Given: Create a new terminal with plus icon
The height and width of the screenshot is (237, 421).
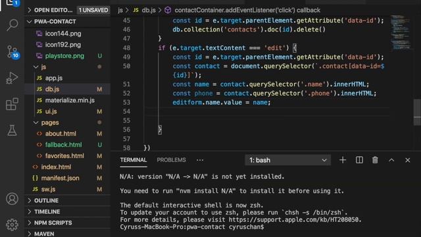Looking at the screenshot, I should [x=343, y=160].
